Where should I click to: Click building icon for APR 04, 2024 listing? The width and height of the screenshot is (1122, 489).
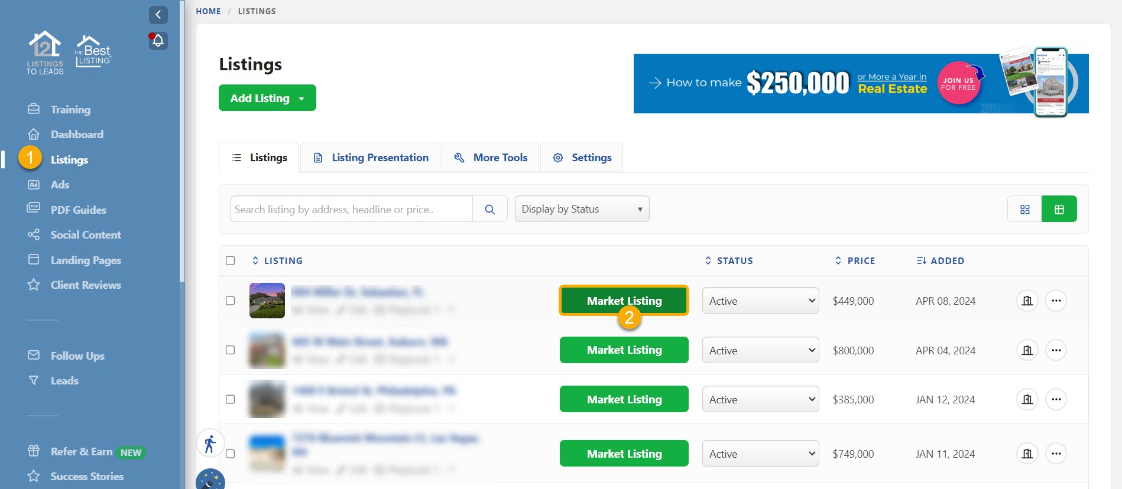point(1027,350)
